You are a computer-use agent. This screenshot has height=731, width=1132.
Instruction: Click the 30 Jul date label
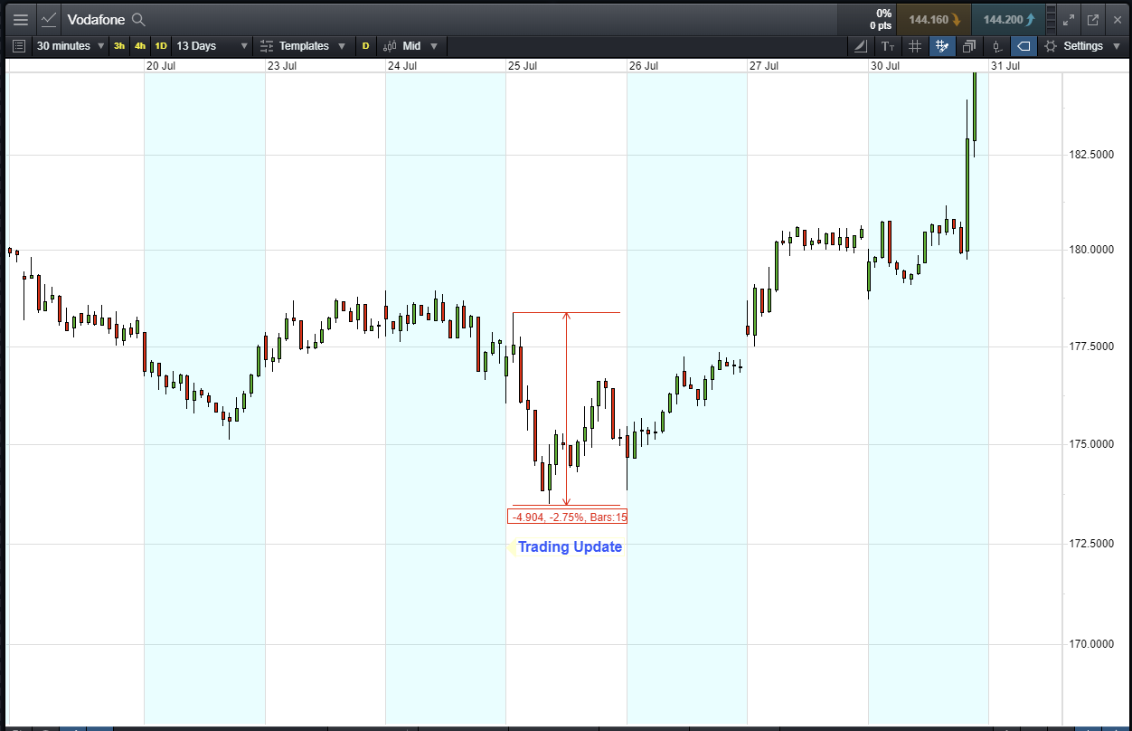click(885, 66)
